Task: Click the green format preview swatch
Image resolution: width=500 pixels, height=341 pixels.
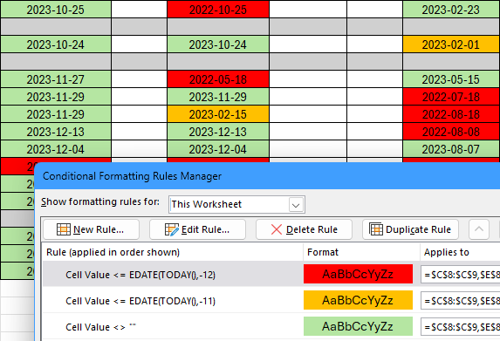Action: [x=358, y=326]
